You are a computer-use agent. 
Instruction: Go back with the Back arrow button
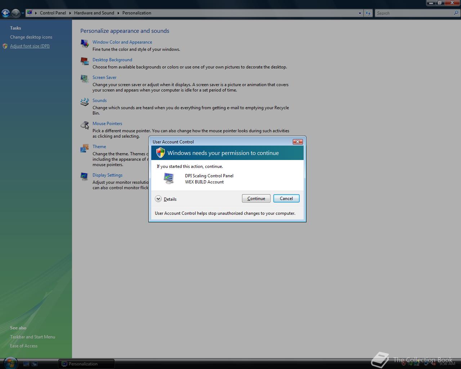[5, 13]
